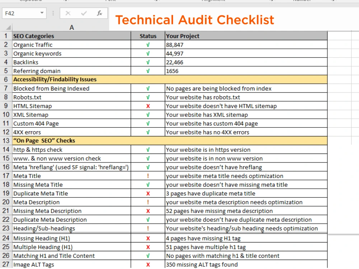Select column A header
This screenshot has height=269, width=359.
tap(72, 28)
